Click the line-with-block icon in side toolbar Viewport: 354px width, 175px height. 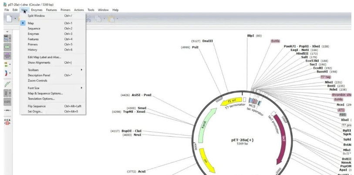tap(7, 110)
